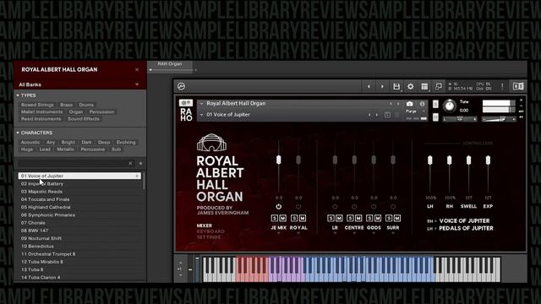Screen dimensions: 541x304
Task: Solo the ROYAL channel
Action: tap(294, 218)
